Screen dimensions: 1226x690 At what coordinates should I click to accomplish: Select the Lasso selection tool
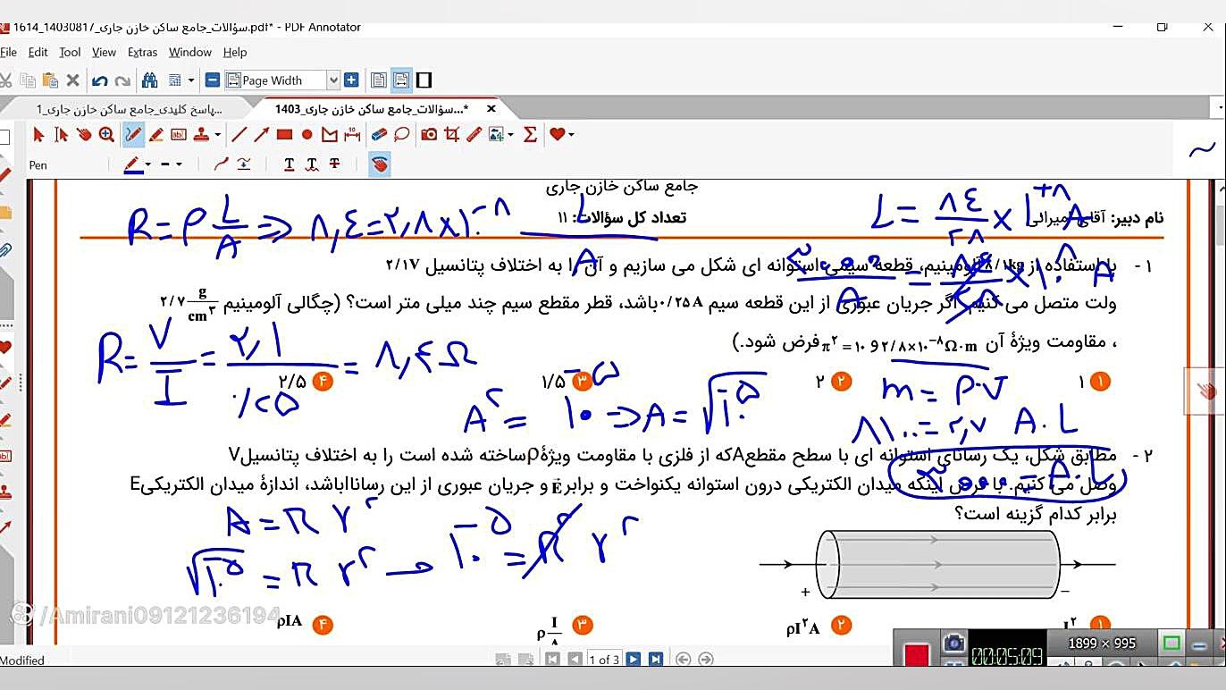(x=402, y=135)
